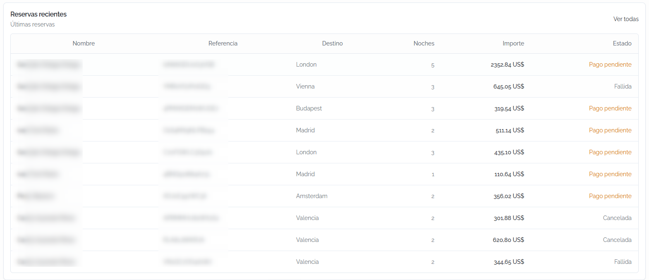Click Pago pendiente in the 110,64 US$ row
The height and width of the screenshot is (280, 649).
click(610, 174)
